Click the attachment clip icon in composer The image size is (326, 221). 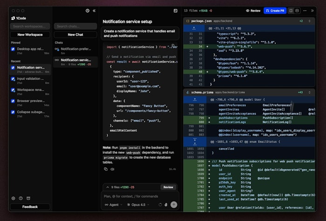tap(166, 205)
